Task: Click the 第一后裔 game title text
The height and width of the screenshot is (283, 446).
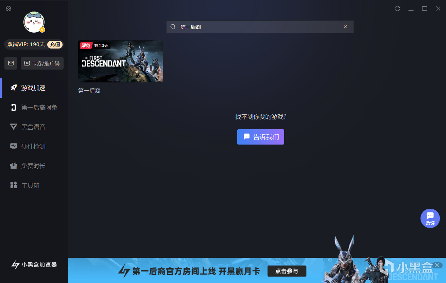Action: click(89, 91)
